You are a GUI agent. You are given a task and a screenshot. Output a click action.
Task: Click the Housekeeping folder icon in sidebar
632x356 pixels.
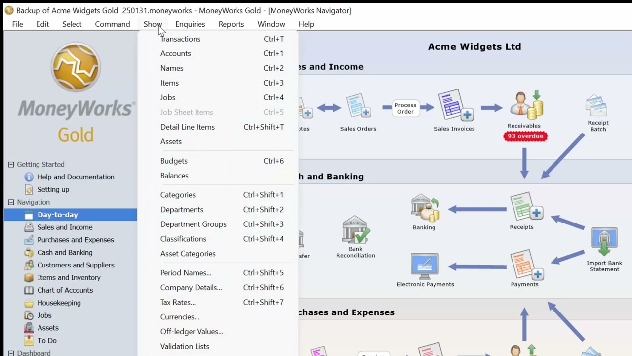coord(29,303)
